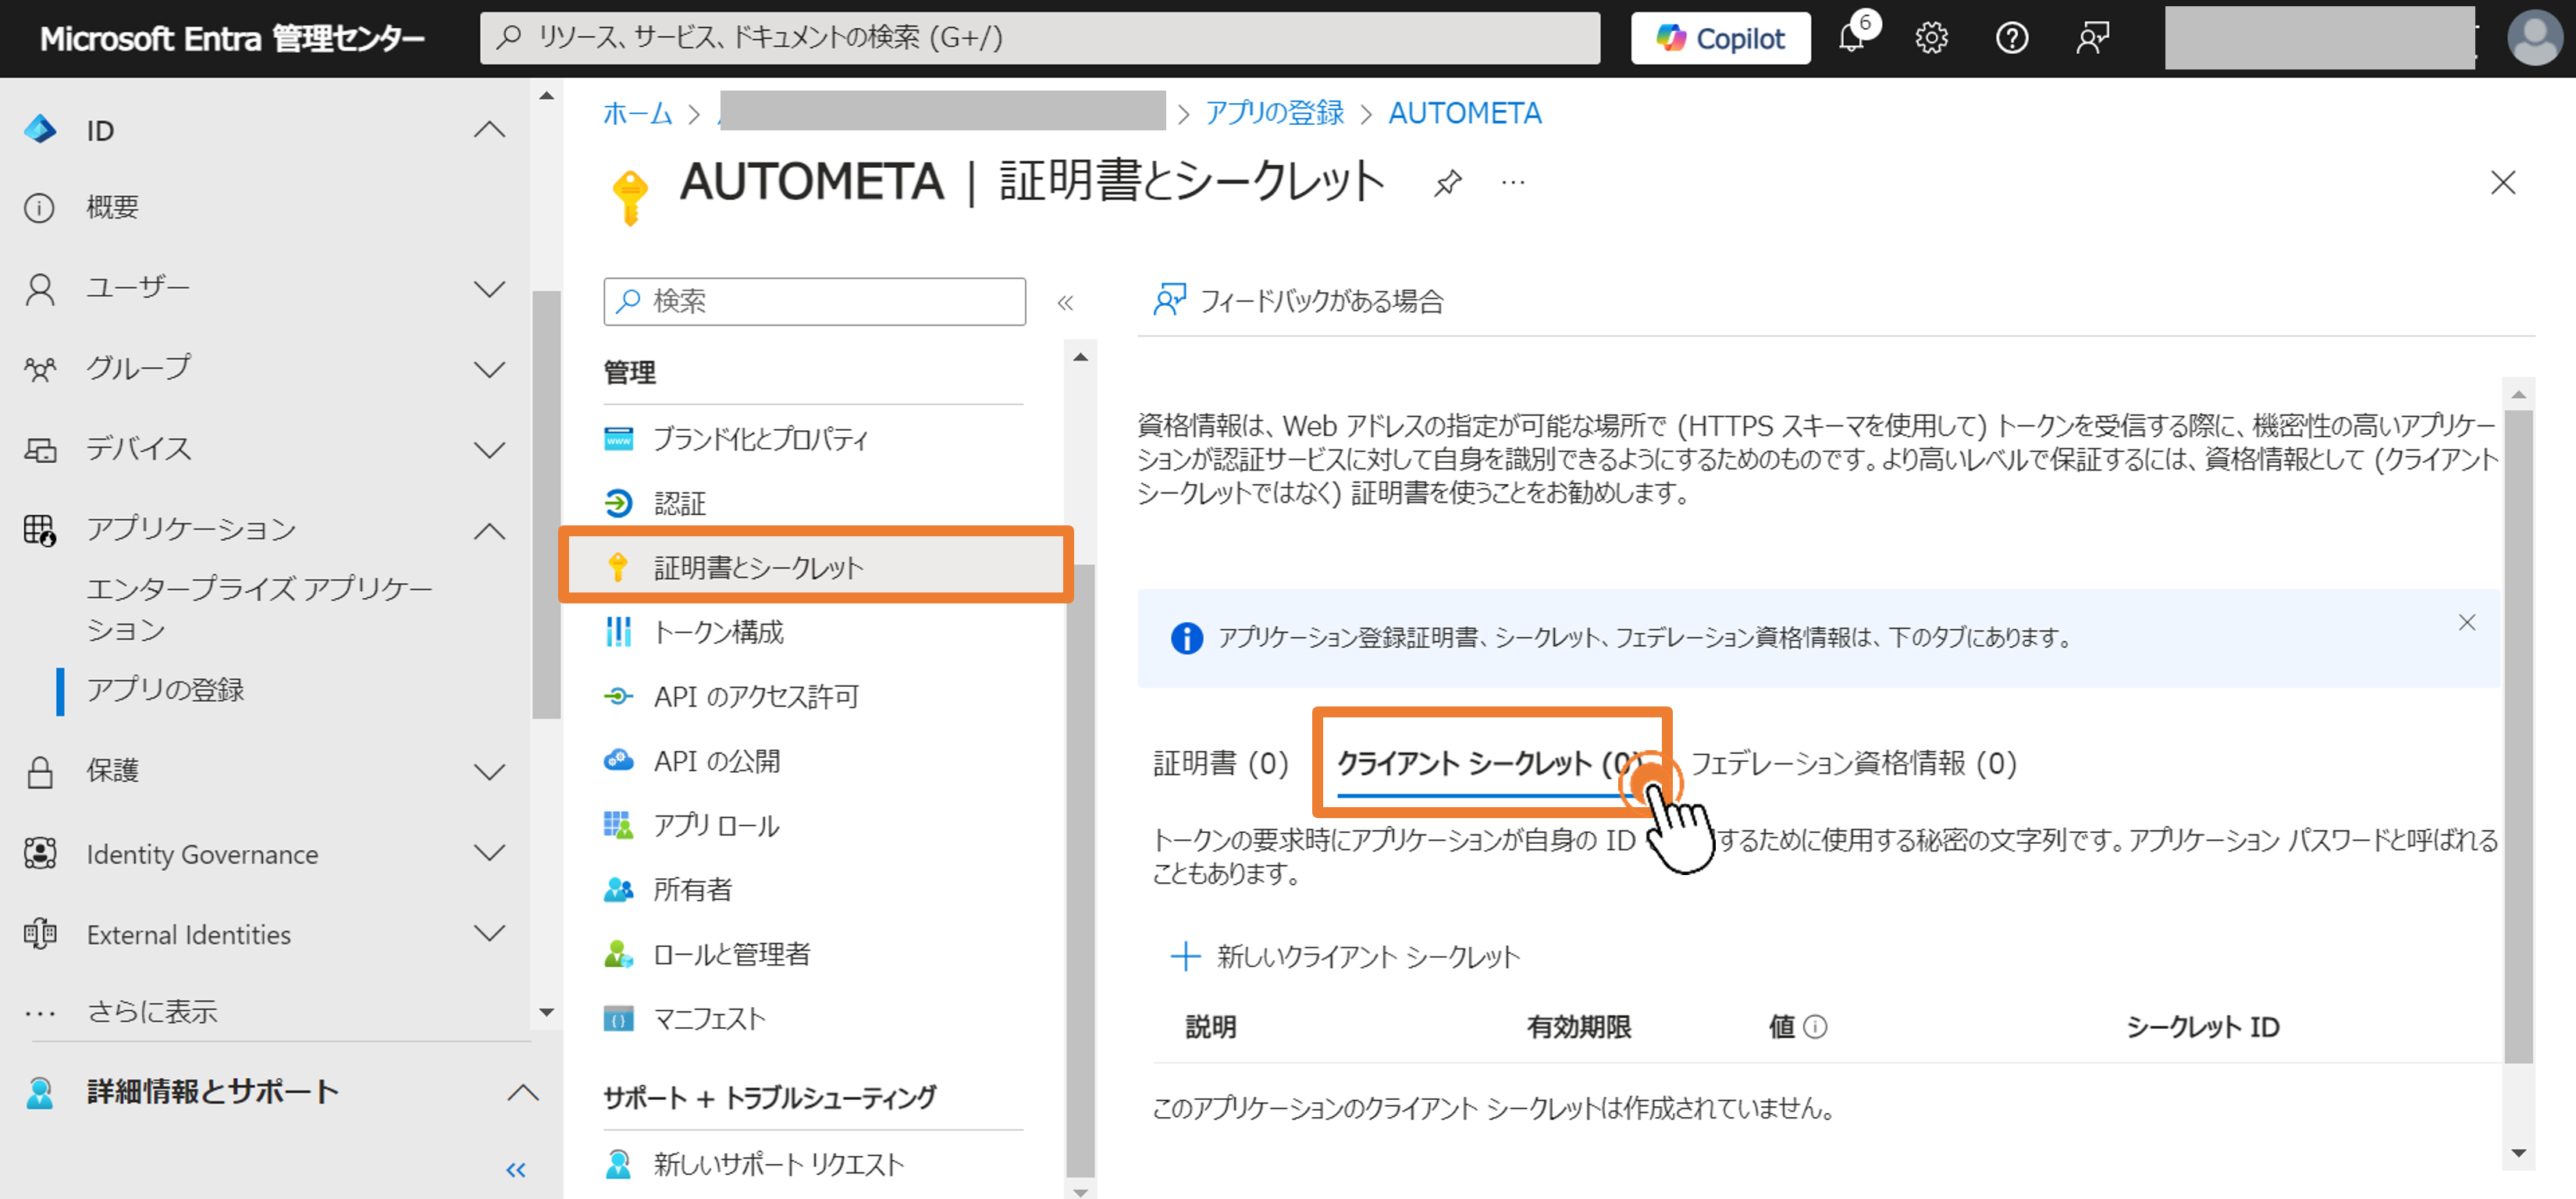Click the content pane vertical scrollbar

2518,737
